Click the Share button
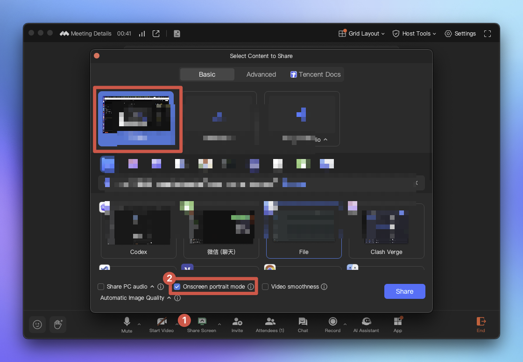Screen dimensions: 523x362 click(404, 291)
